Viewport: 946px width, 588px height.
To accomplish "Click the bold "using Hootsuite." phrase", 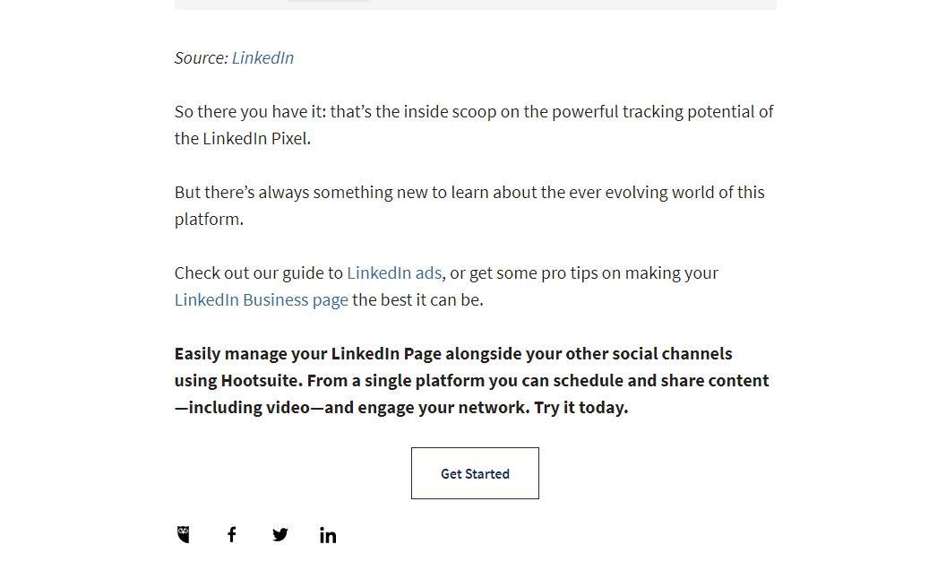I will [x=238, y=381].
